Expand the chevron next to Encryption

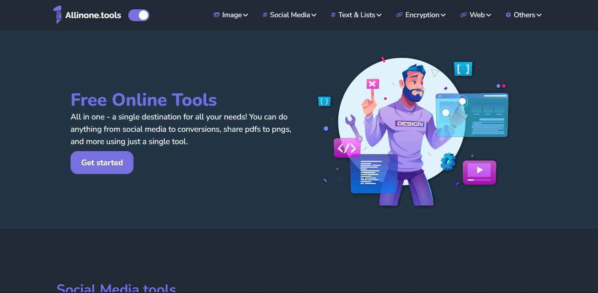coord(443,15)
